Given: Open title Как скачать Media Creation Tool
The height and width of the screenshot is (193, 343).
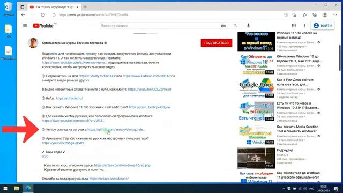Looking at the screenshot, I should (x=297, y=129).
